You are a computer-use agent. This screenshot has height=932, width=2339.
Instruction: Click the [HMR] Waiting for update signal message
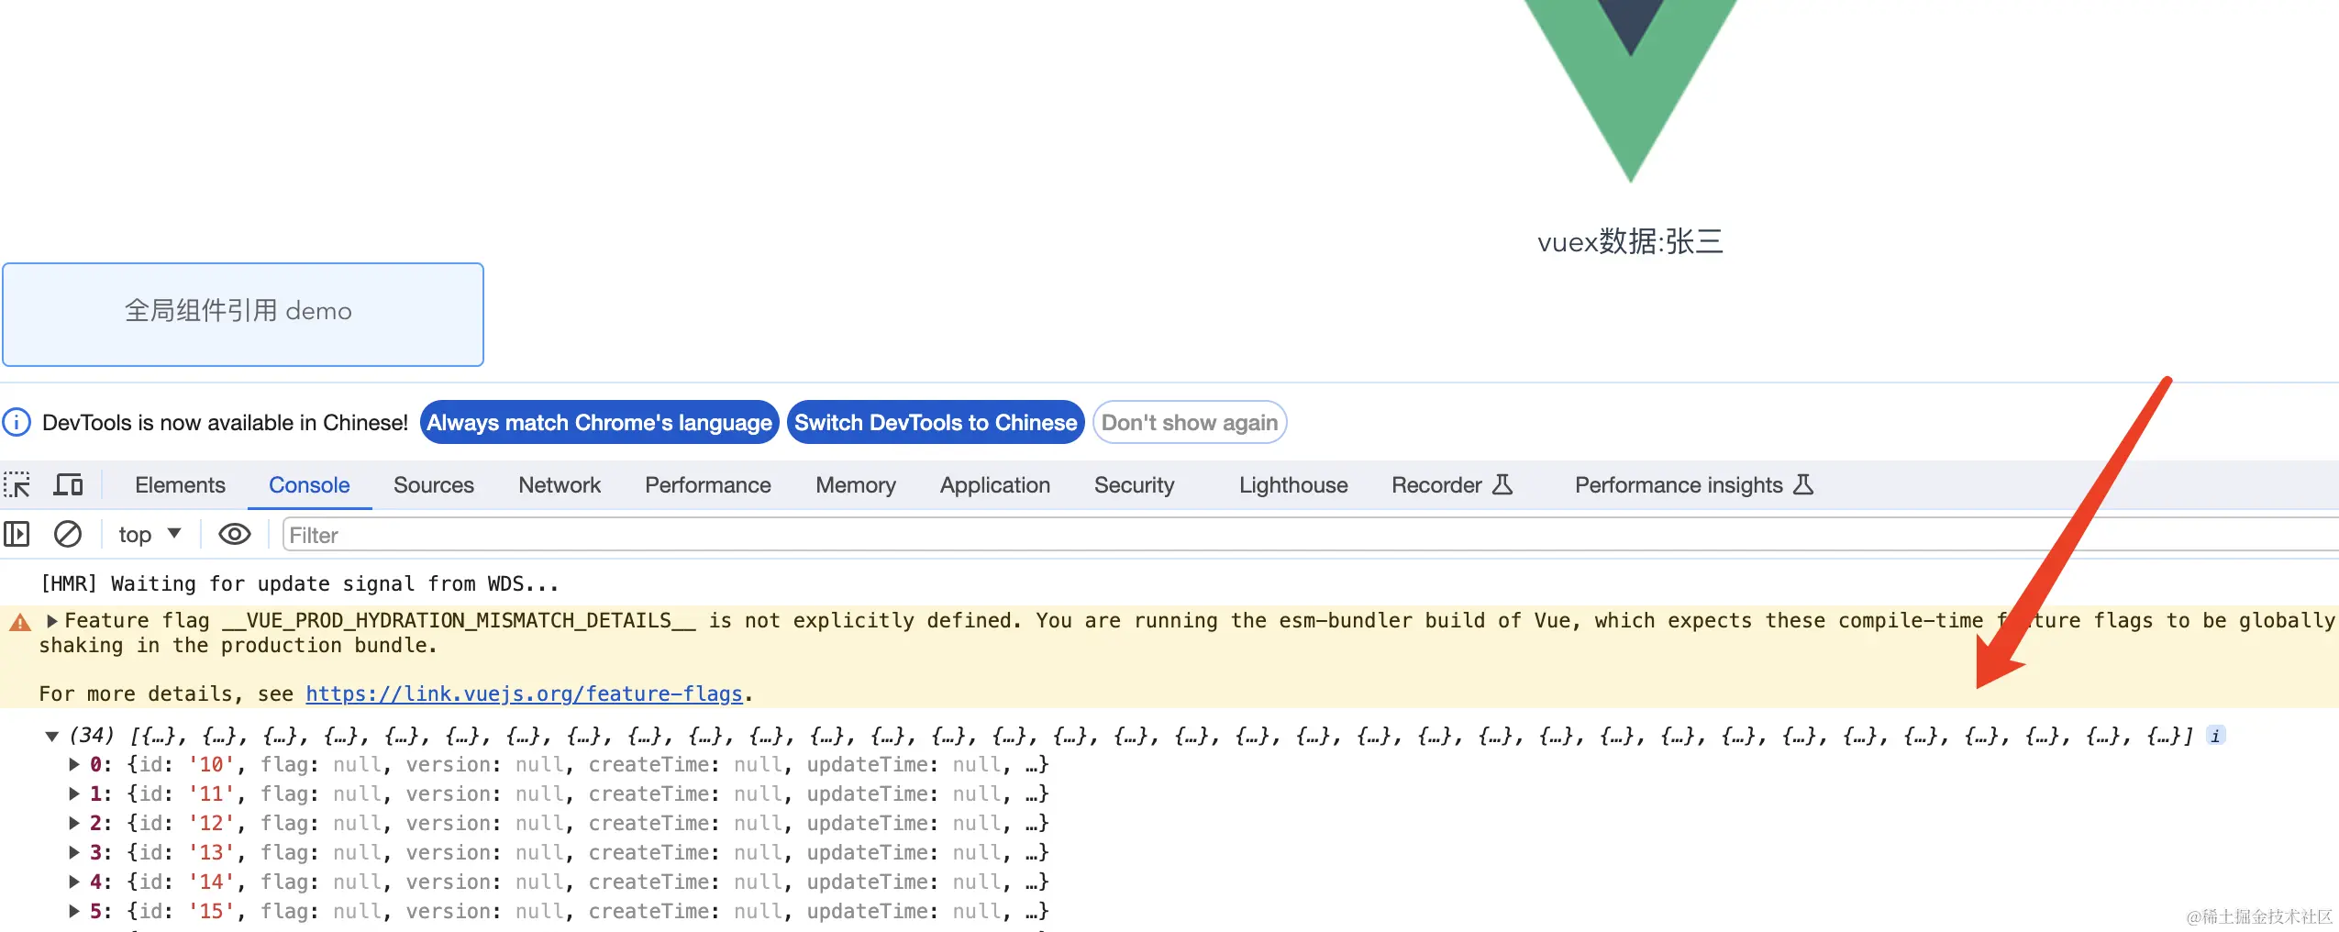(x=299, y=583)
